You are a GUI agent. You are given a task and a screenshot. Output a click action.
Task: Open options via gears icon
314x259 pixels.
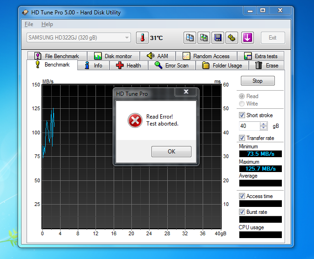[232, 38]
